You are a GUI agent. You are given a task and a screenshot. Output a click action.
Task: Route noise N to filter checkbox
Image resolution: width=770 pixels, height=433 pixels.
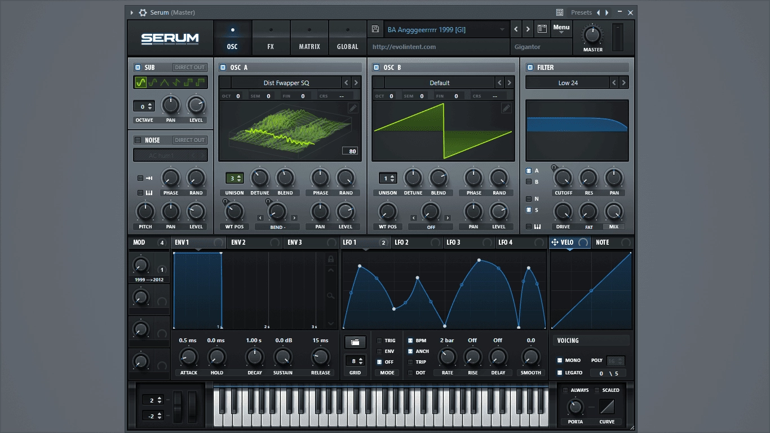tap(529, 198)
